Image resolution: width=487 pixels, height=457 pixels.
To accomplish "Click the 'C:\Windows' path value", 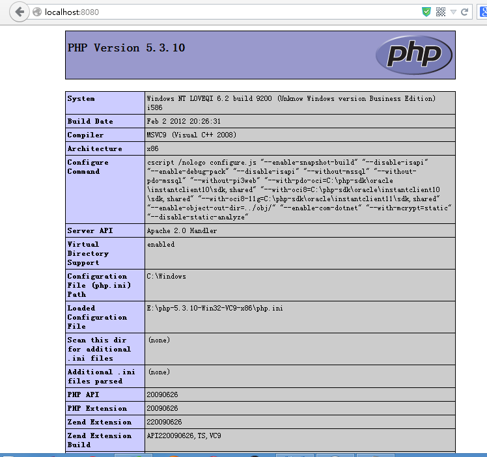I will click(166, 276).
